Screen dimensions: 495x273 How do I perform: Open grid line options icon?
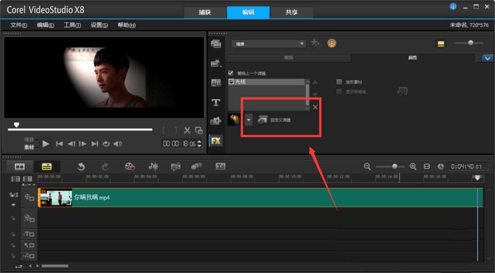coord(402,91)
